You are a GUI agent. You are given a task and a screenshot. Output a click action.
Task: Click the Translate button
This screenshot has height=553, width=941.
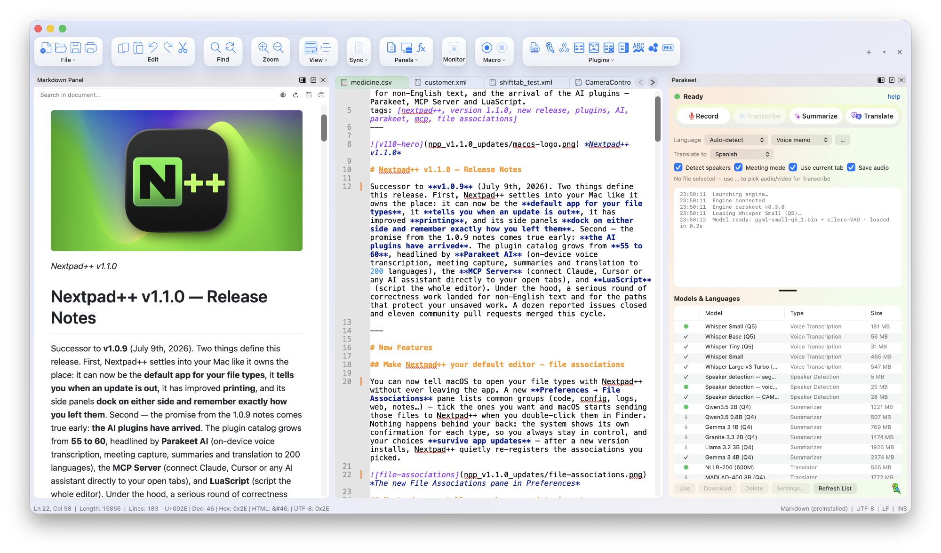872,116
